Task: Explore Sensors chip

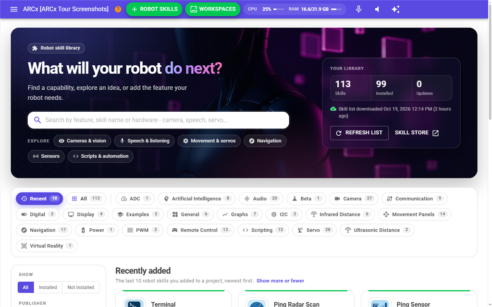Action: 46,156
